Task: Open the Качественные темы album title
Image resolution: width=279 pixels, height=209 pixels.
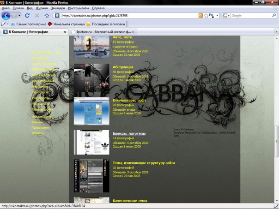Action: click(130, 201)
